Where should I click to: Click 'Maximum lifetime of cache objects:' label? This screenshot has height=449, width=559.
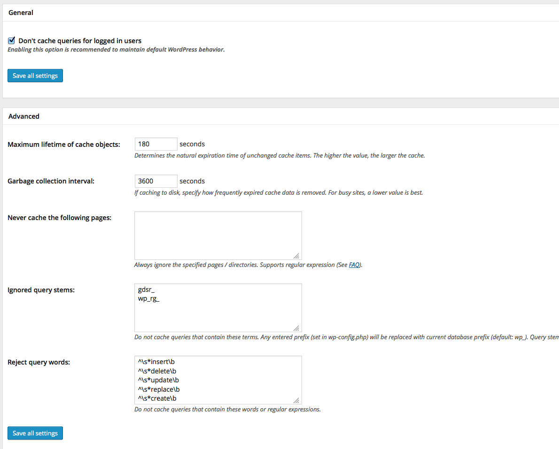pyautogui.click(x=64, y=144)
